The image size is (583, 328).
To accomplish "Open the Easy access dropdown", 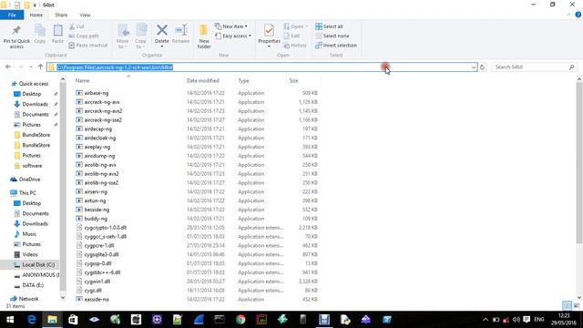I will 233,36.
